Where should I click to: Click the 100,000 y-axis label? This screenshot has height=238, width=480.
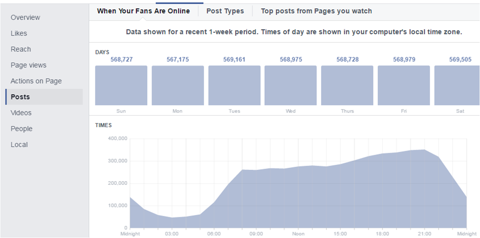pyautogui.click(x=118, y=205)
